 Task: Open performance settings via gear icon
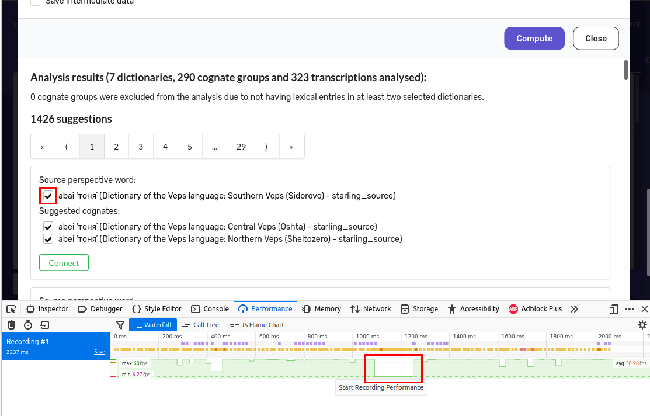[x=642, y=325]
